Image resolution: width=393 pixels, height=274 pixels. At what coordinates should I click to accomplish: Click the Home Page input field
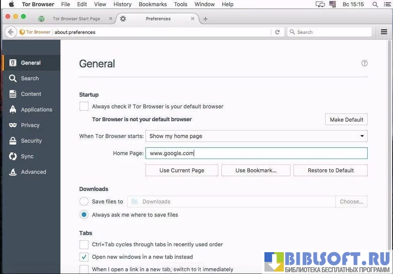(x=256, y=153)
